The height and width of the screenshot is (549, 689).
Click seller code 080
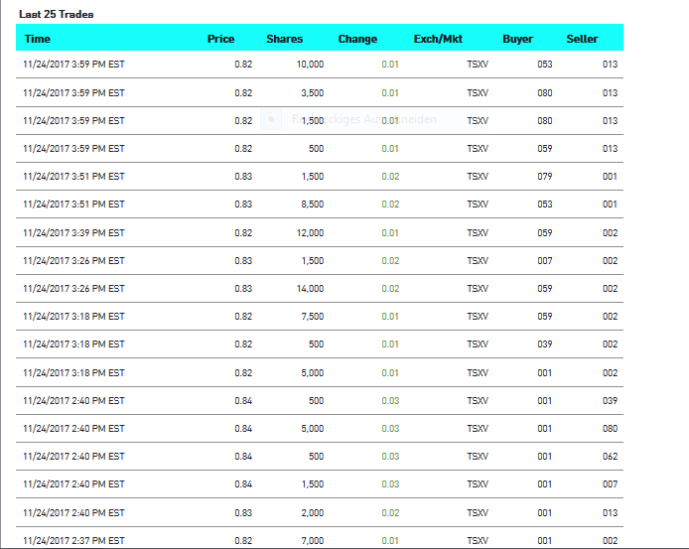tap(610, 429)
